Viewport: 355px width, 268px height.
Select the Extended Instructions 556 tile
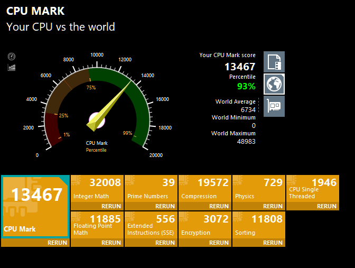pos(151,225)
